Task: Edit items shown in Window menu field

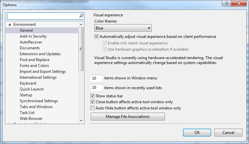Action: [97, 78]
